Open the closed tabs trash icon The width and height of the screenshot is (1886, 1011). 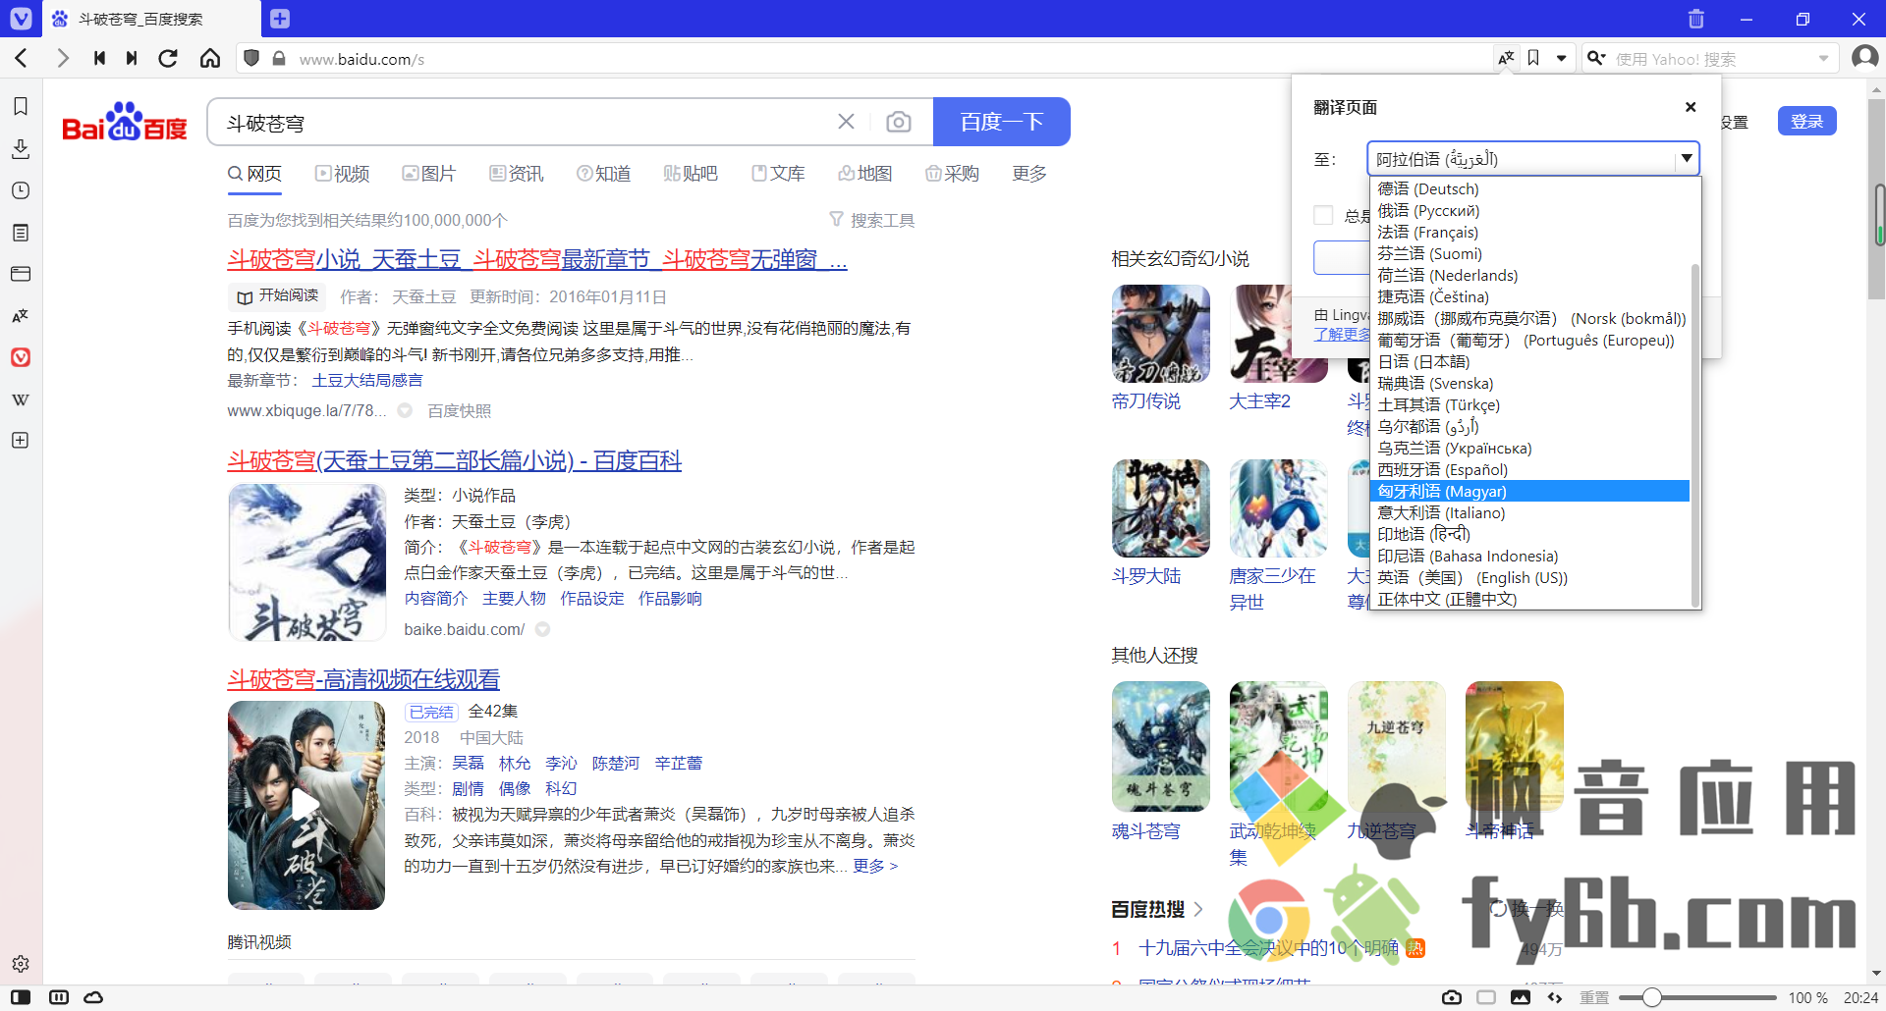[x=1696, y=19]
